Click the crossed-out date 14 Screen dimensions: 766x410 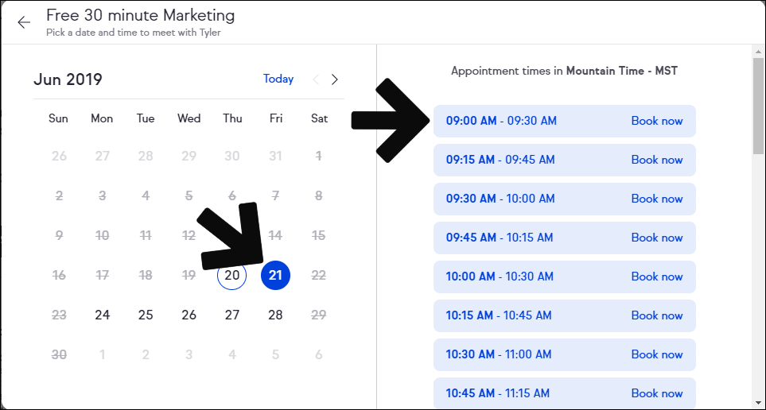point(275,236)
